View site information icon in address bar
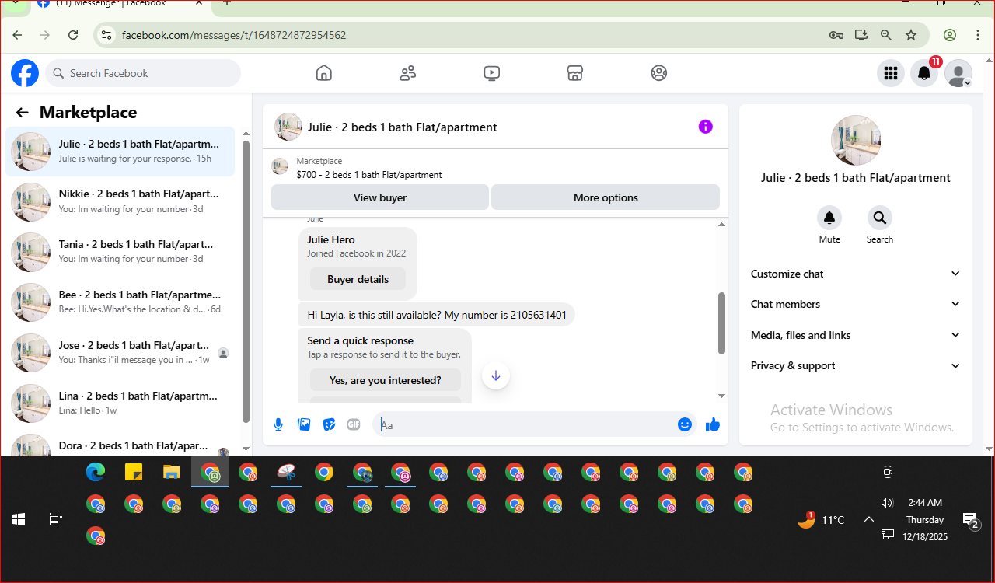 (x=106, y=35)
